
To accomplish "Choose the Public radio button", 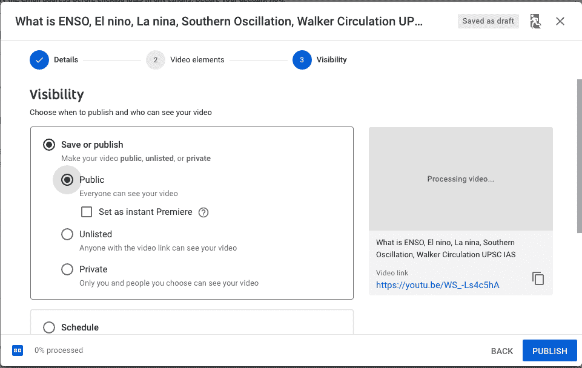I will [x=67, y=180].
